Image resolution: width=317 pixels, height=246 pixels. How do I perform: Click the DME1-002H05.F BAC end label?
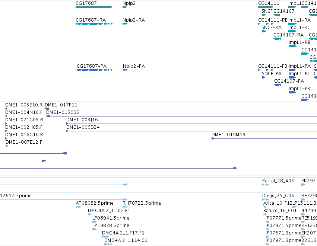point(24,127)
